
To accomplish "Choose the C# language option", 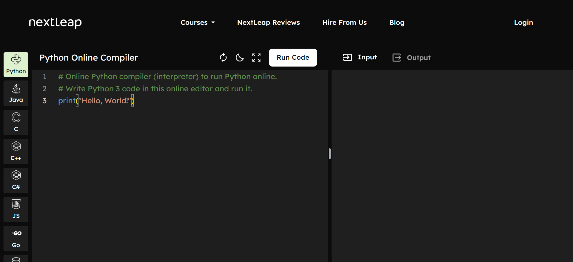I will 16,180.
